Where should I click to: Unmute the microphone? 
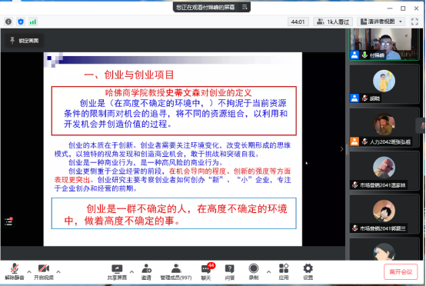point(15,271)
